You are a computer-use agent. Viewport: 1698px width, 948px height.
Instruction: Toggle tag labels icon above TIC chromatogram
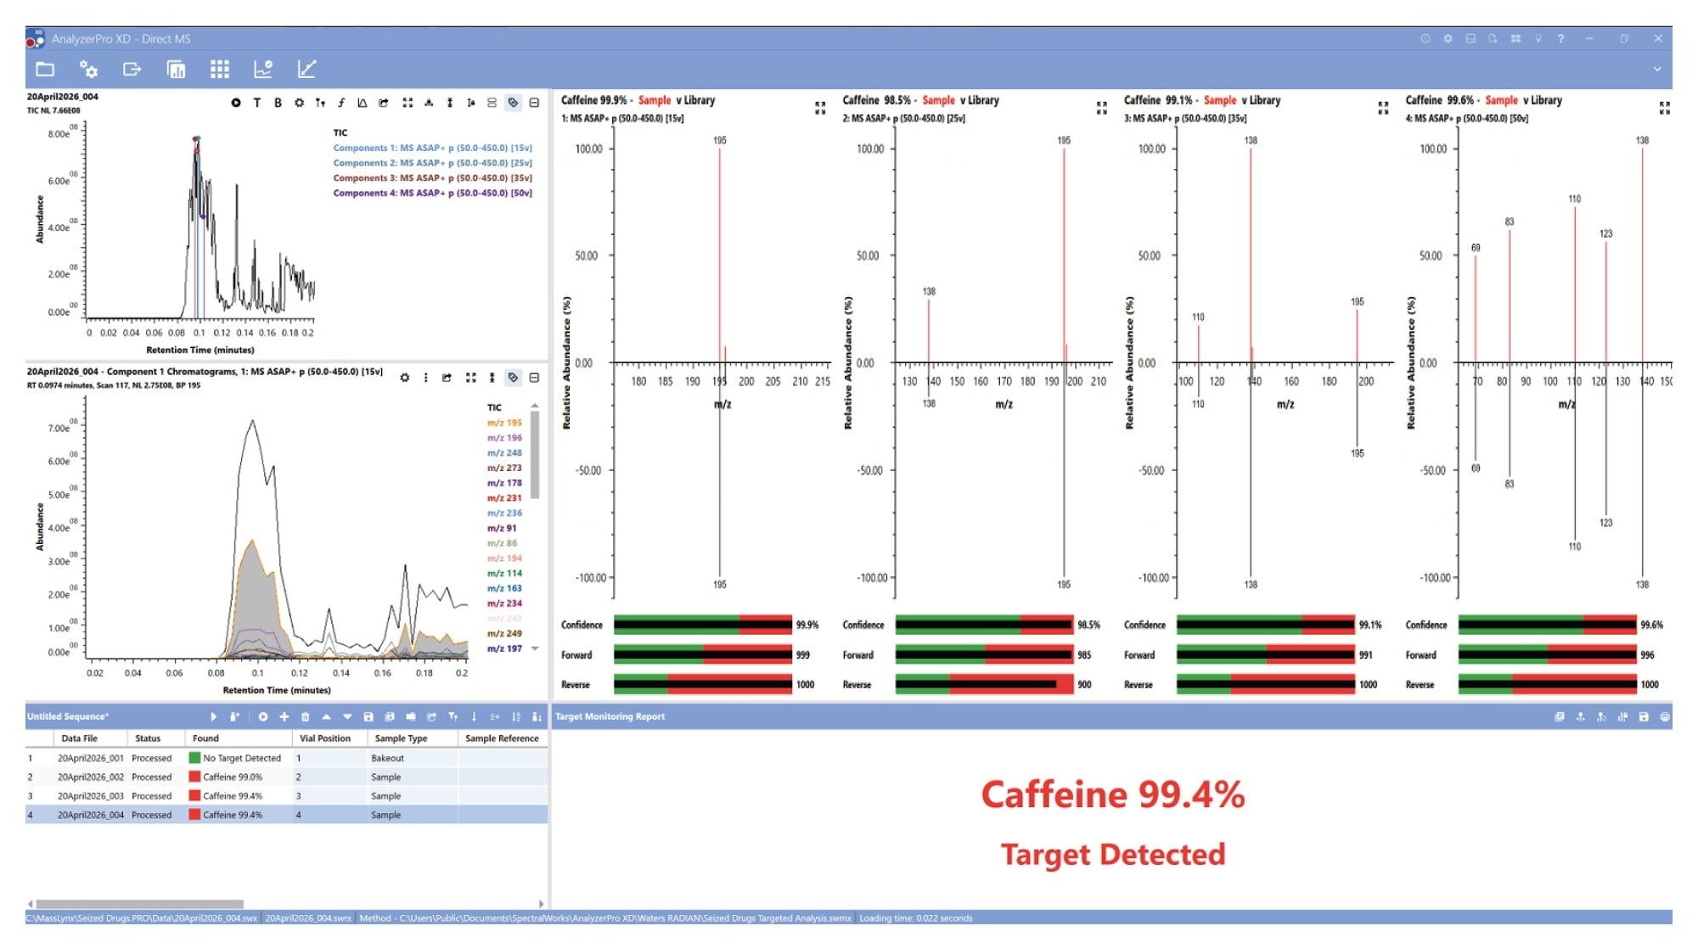tap(513, 103)
